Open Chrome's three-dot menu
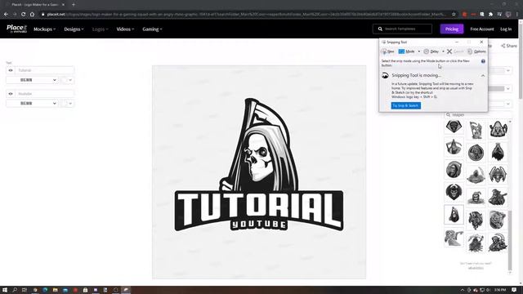The image size is (523, 294). pos(517,15)
